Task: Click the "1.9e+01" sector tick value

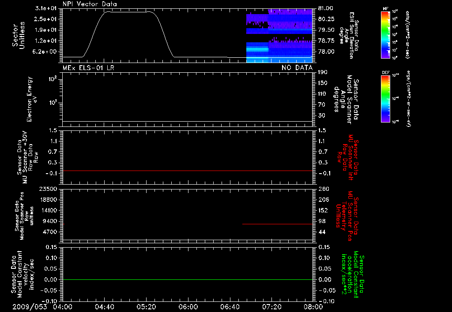Action: [x=46, y=30]
